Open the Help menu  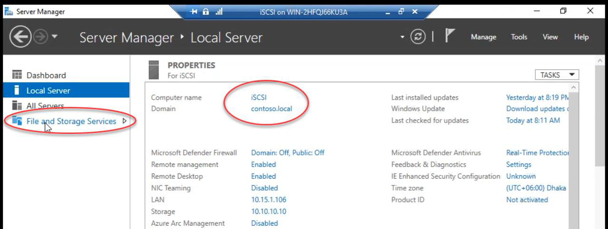point(581,37)
